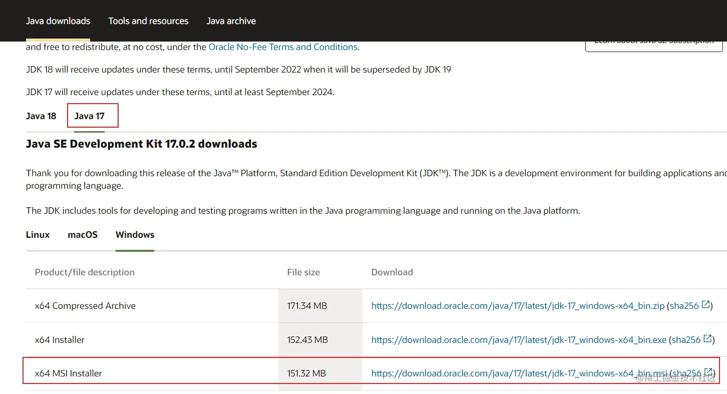
Task: Click the 'x64 Installer' description cell
Action: point(152,340)
